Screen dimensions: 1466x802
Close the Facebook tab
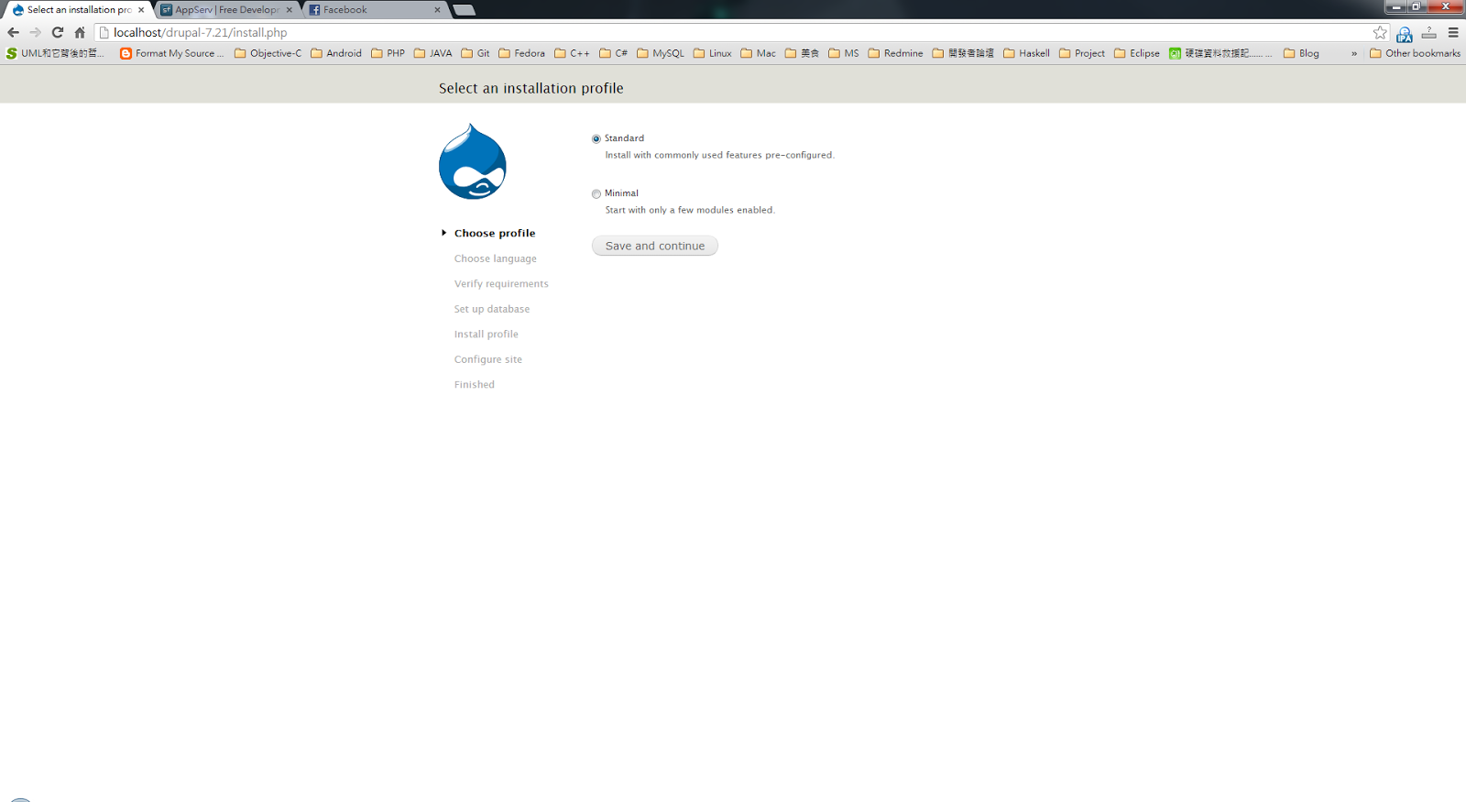coord(437,10)
